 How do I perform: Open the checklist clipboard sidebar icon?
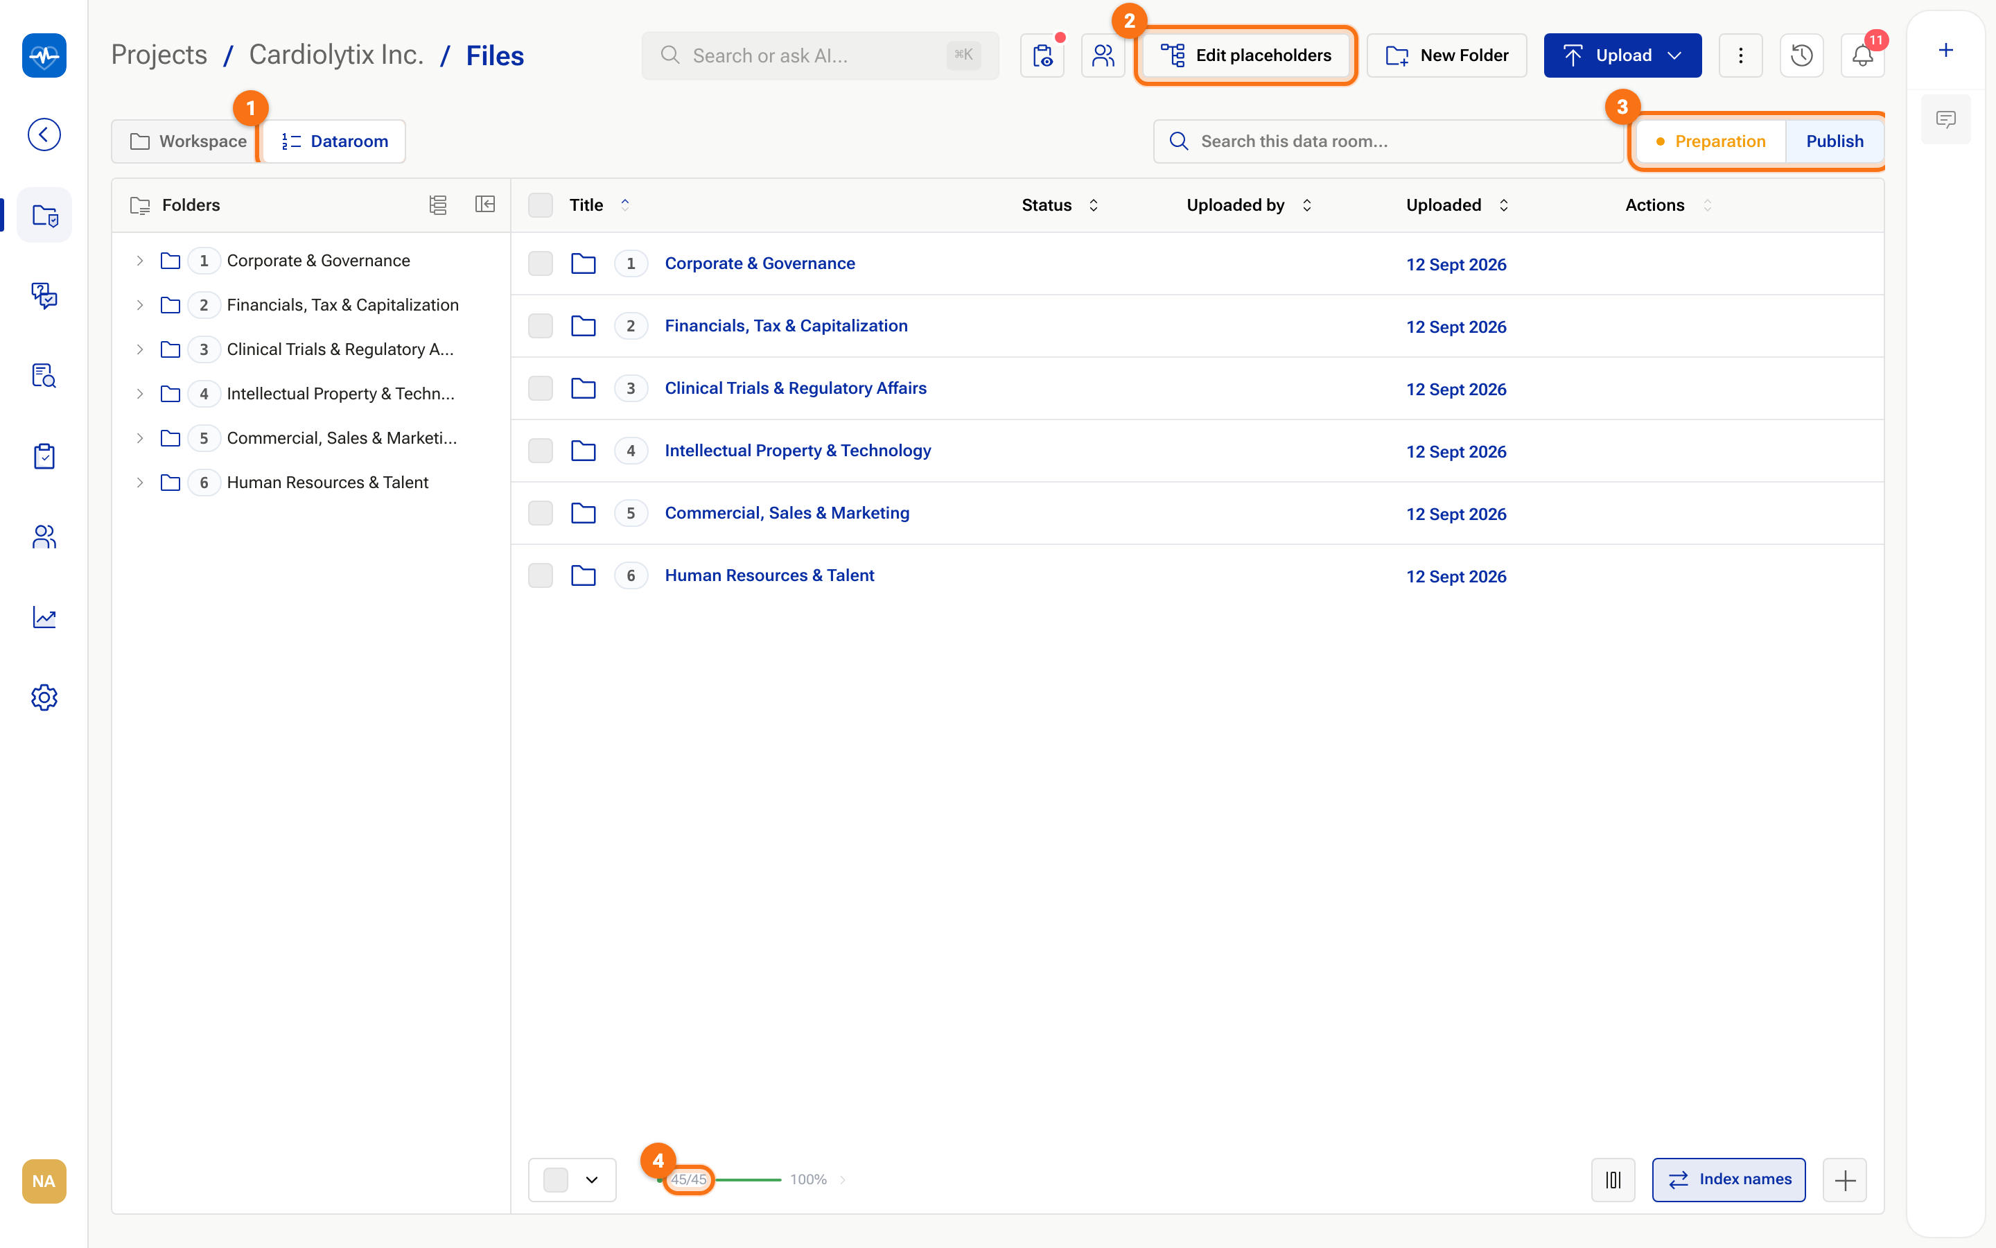[44, 456]
